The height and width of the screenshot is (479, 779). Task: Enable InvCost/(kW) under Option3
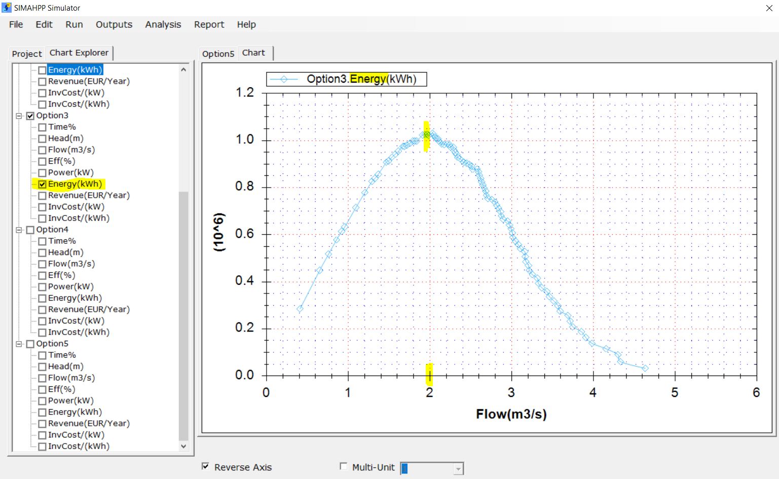coord(43,207)
